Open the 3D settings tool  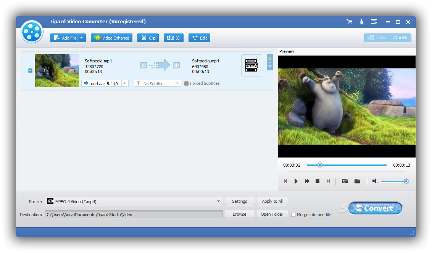tap(174, 38)
